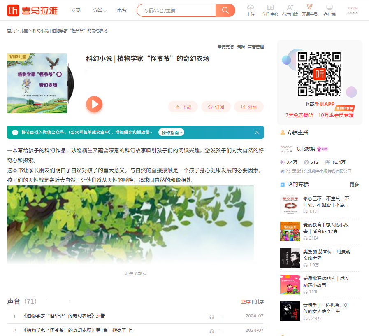The width and height of the screenshot is (369, 336).
Task: Open the 上传 upload icon
Action: pos(251,10)
